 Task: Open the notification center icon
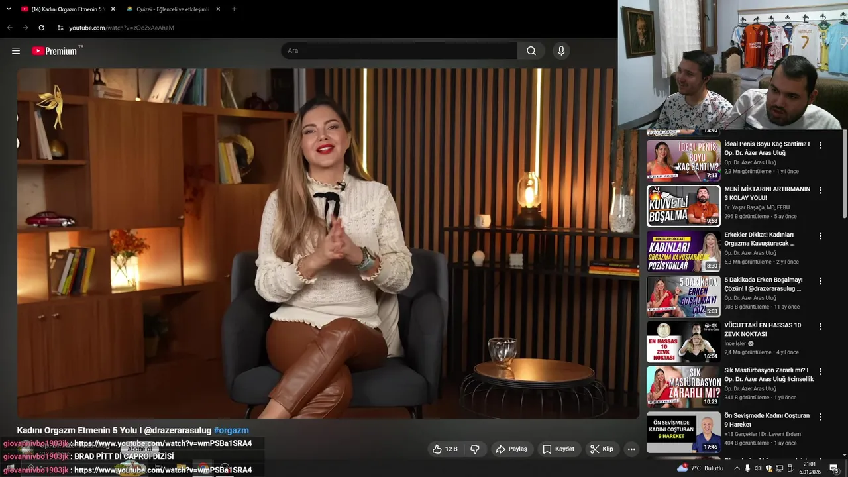pos(834,468)
